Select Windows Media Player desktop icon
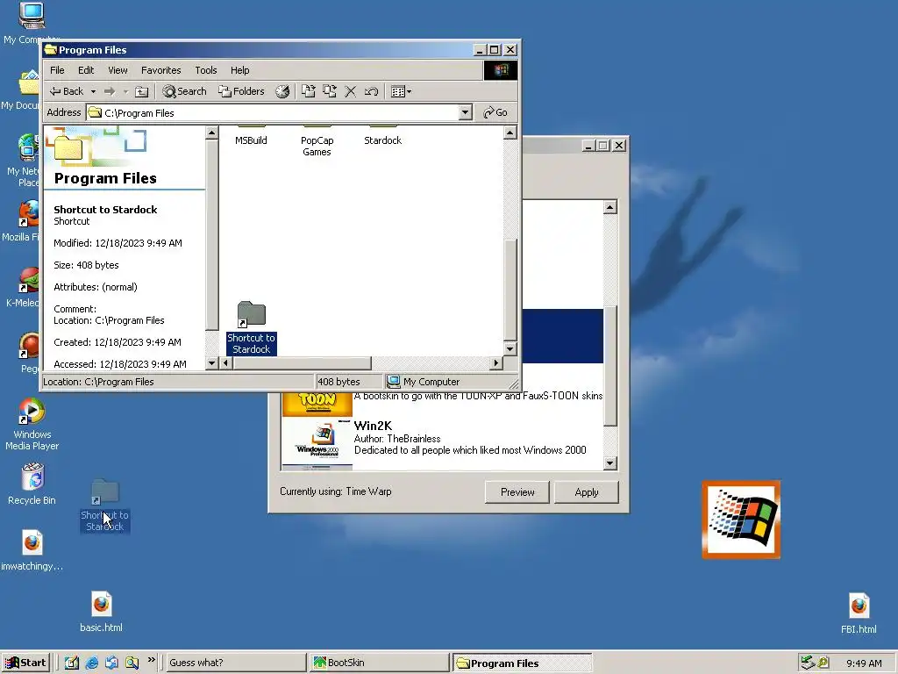Image resolution: width=898 pixels, height=674 pixels. (32, 424)
